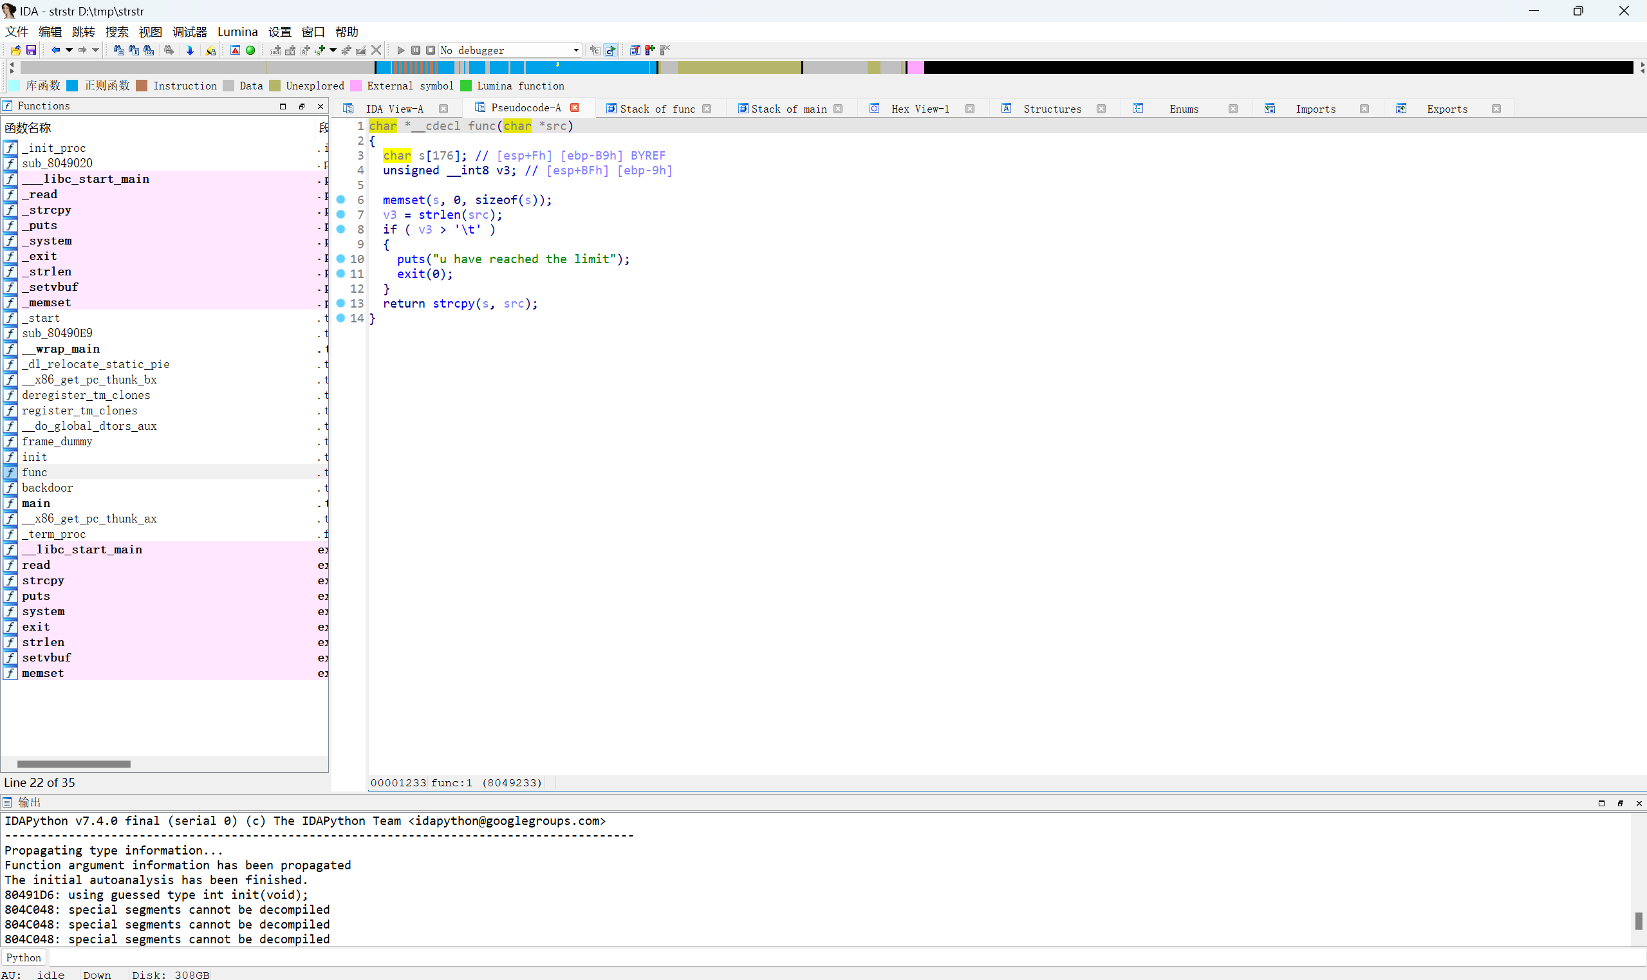Switch to the Hex View-1 tab
Viewport: 1647px width, 980px height.
(x=920, y=109)
